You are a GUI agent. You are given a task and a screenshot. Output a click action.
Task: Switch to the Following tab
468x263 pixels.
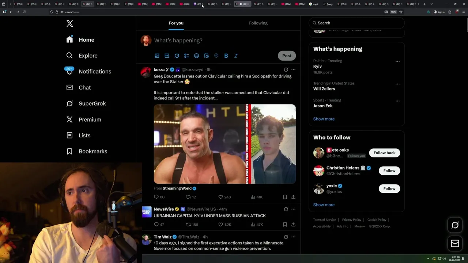pyautogui.click(x=258, y=23)
